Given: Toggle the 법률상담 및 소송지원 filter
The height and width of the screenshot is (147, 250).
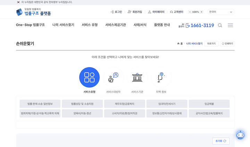Looking at the screenshot, I should click(x=82, y=104).
